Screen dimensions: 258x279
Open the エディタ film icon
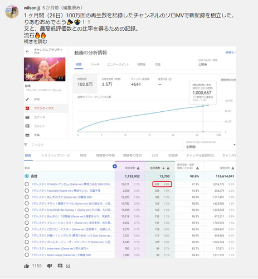click(27, 117)
